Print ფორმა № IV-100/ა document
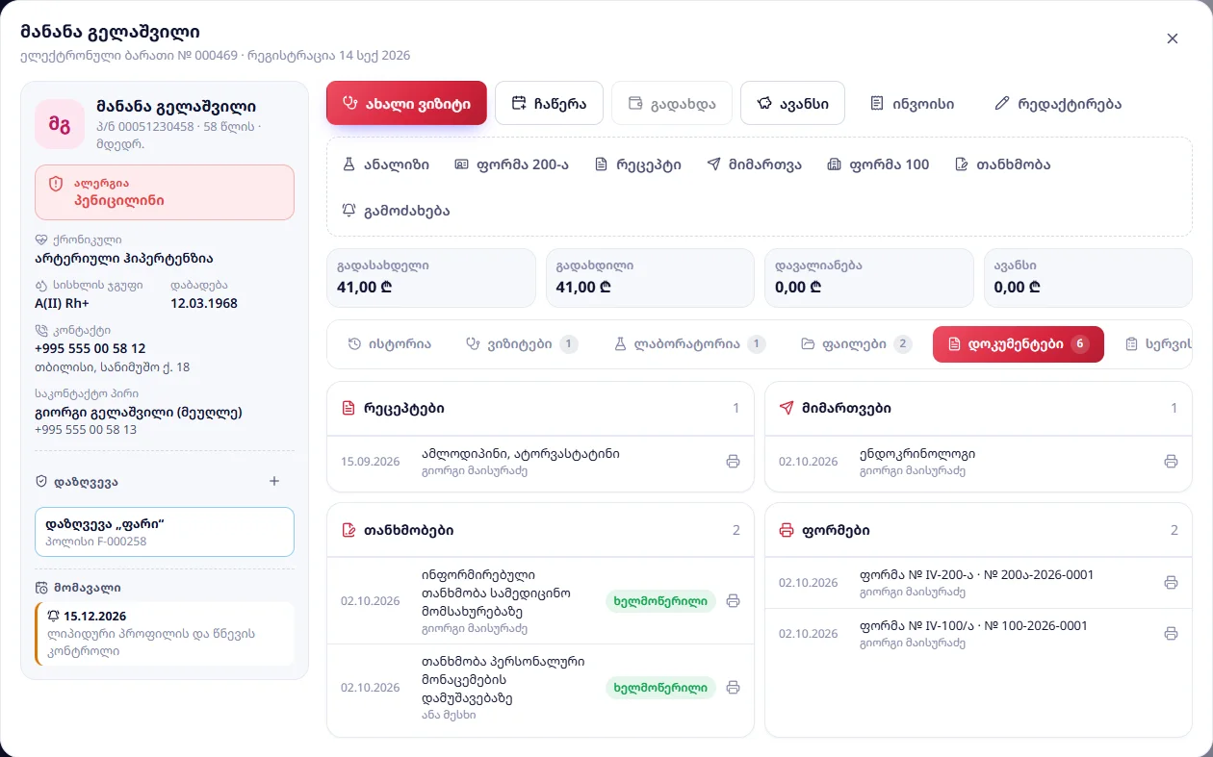 [x=1171, y=634]
